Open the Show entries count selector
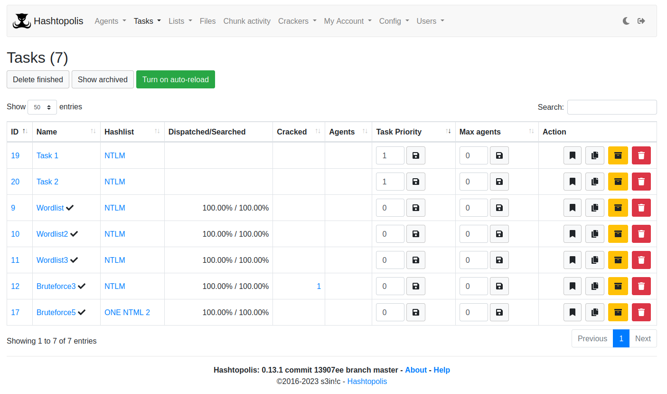The image size is (667, 394). click(42, 107)
